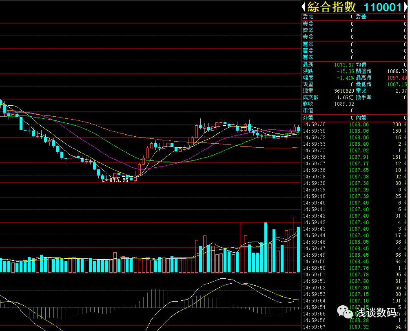Select the 14:59:33 tick at 1067.92

click(x=355, y=151)
